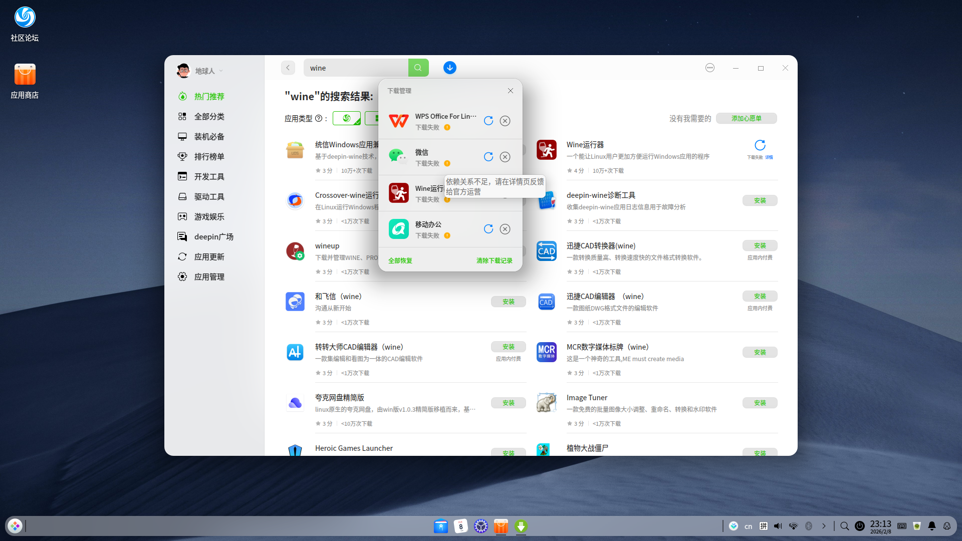Click the back navigation arrow
962x541 pixels.
pyautogui.click(x=288, y=68)
